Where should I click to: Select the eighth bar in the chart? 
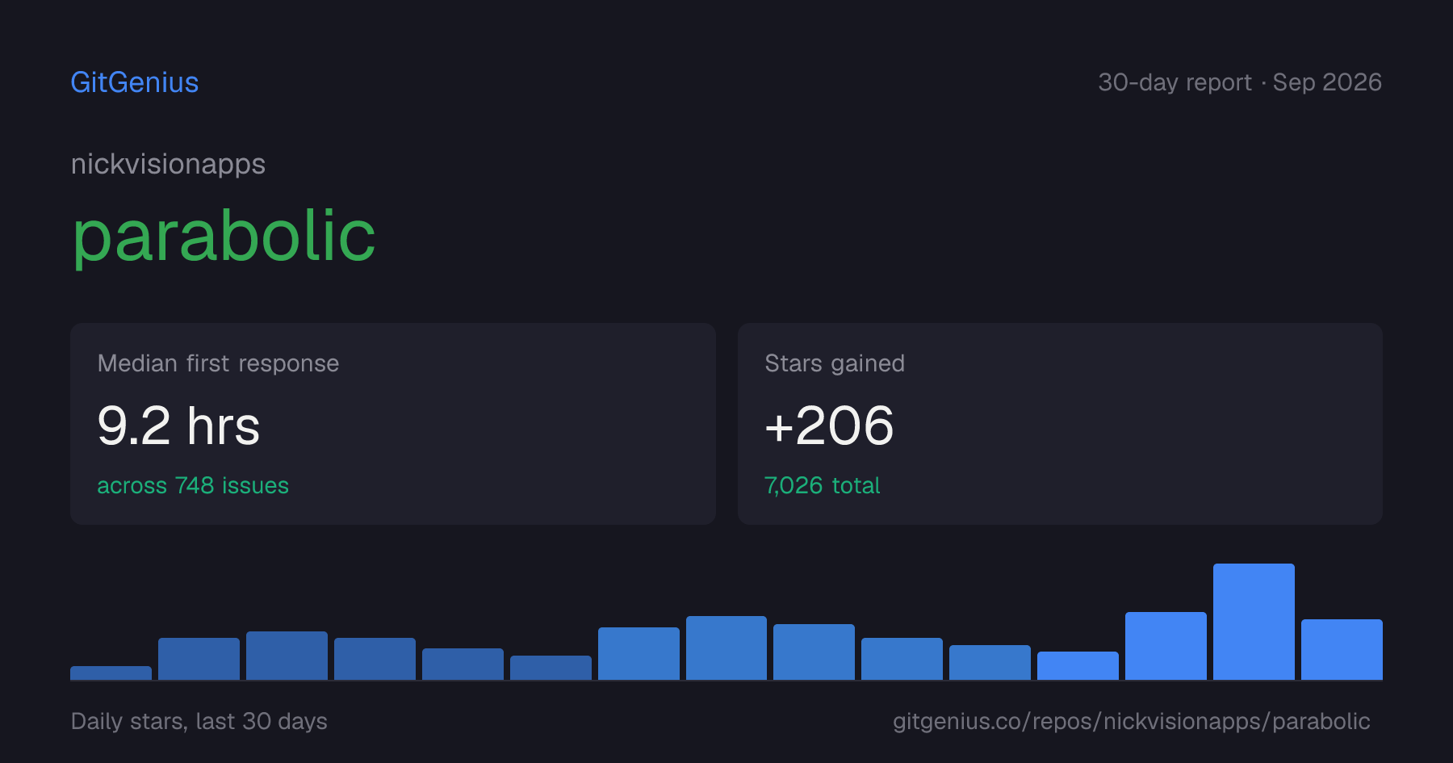coord(726,648)
